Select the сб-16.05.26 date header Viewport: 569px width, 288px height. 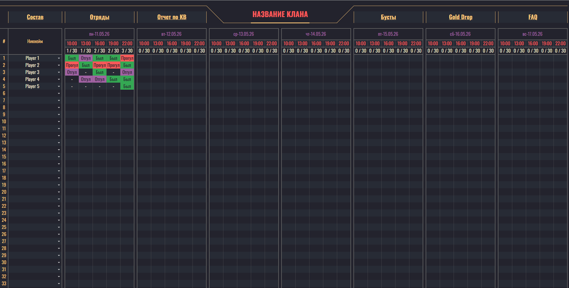460,34
